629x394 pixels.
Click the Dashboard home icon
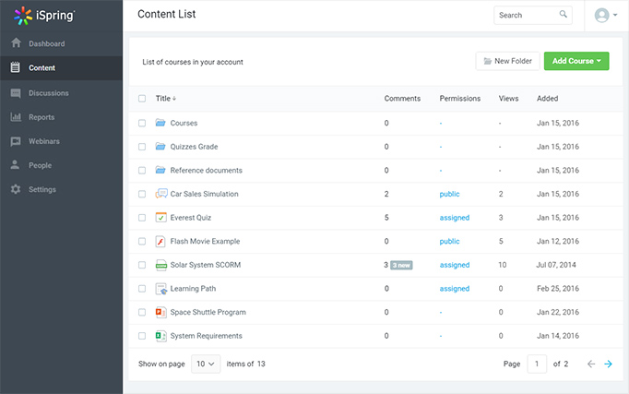[x=16, y=43]
